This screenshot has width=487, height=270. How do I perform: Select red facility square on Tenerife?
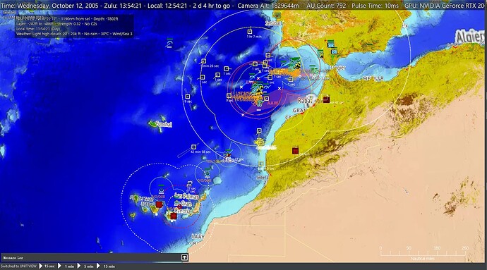[x=160, y=204]
